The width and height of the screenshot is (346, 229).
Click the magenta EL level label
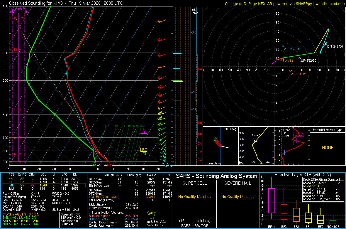click(144, 132)
